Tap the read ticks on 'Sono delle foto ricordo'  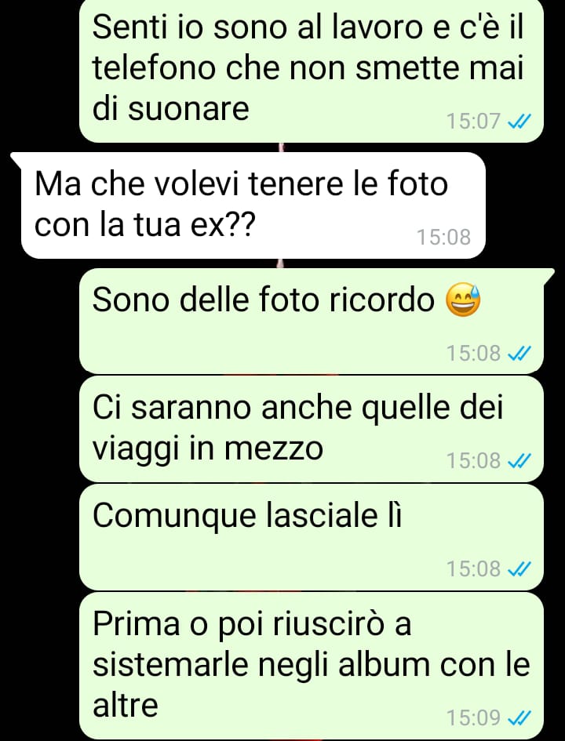coord(519,353)
